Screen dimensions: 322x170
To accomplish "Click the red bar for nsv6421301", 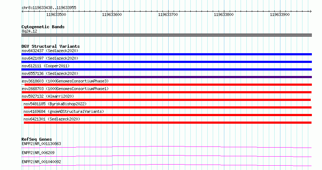I will point(168,123).
